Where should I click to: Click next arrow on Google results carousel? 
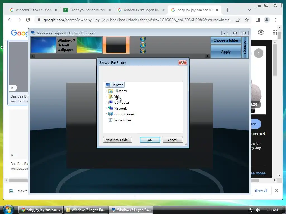pos(258,53)
